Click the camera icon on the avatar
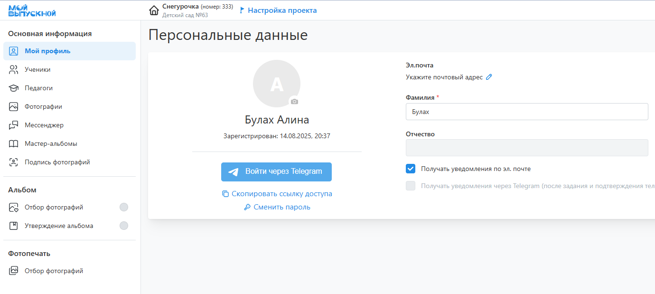This screenshot has width=655, height=294. (294, 102)
